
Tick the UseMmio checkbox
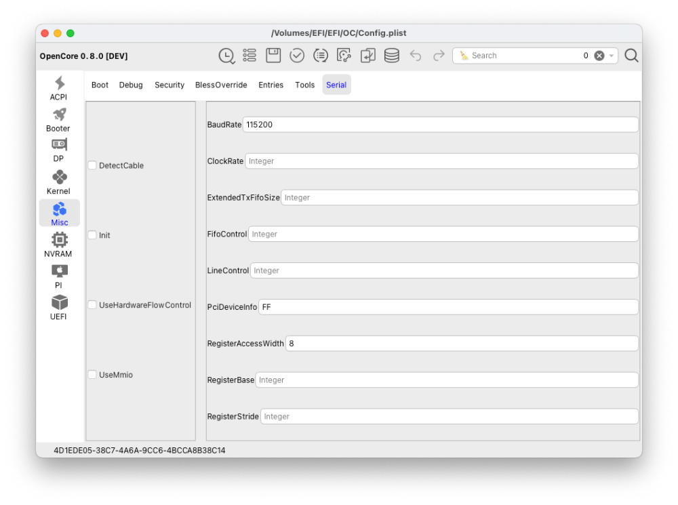point(92,374)
